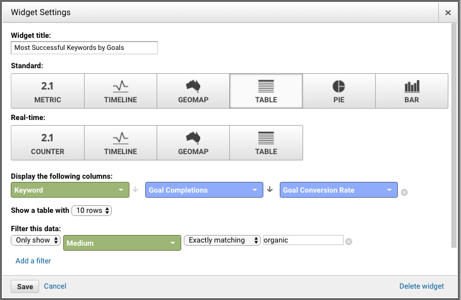Select the Standard TIMELINE widget type
The image size is (461, 300).
(121, 91)
